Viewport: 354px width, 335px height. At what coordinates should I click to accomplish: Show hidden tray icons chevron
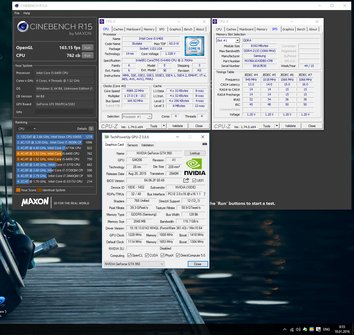tap(285, 329)
